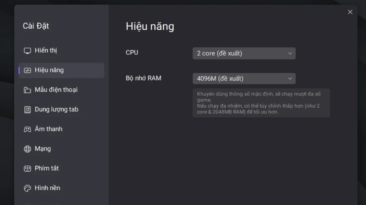
Task: Open the Mạng settings section
Action: click(x=61, y=149)
